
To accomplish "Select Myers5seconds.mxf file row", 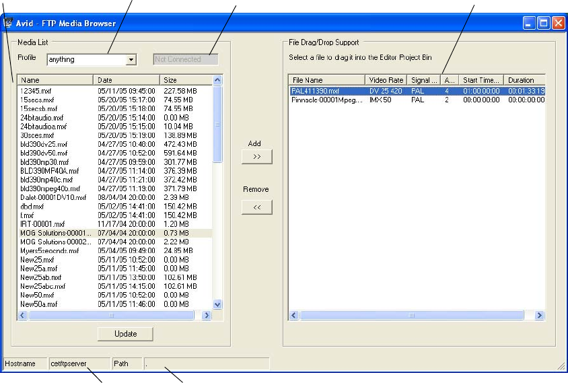I will [115, 251].
